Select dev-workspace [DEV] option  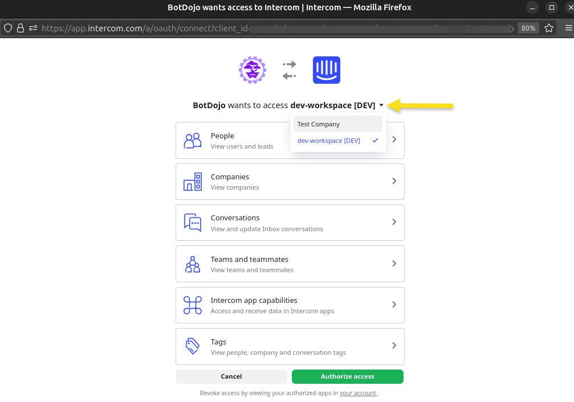[x=338, y=141]
